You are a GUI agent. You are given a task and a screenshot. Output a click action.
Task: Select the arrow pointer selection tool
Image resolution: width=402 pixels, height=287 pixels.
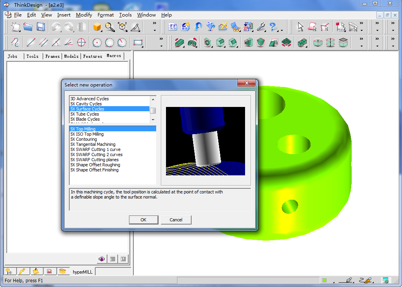pos(300,27)
